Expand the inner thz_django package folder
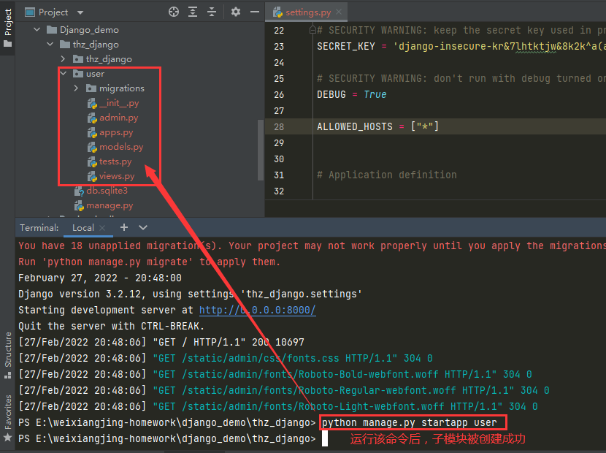The image size is (606, 453). pyautogui.click(x=63, y=58)
